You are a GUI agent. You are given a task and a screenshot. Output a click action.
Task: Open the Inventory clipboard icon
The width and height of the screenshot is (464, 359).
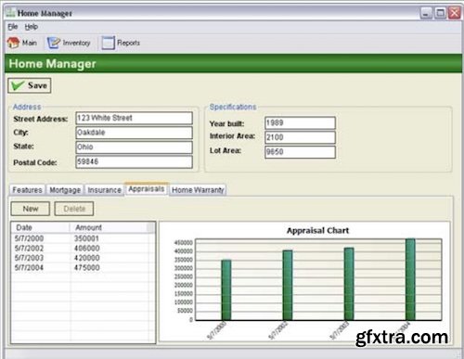(53, 43)
